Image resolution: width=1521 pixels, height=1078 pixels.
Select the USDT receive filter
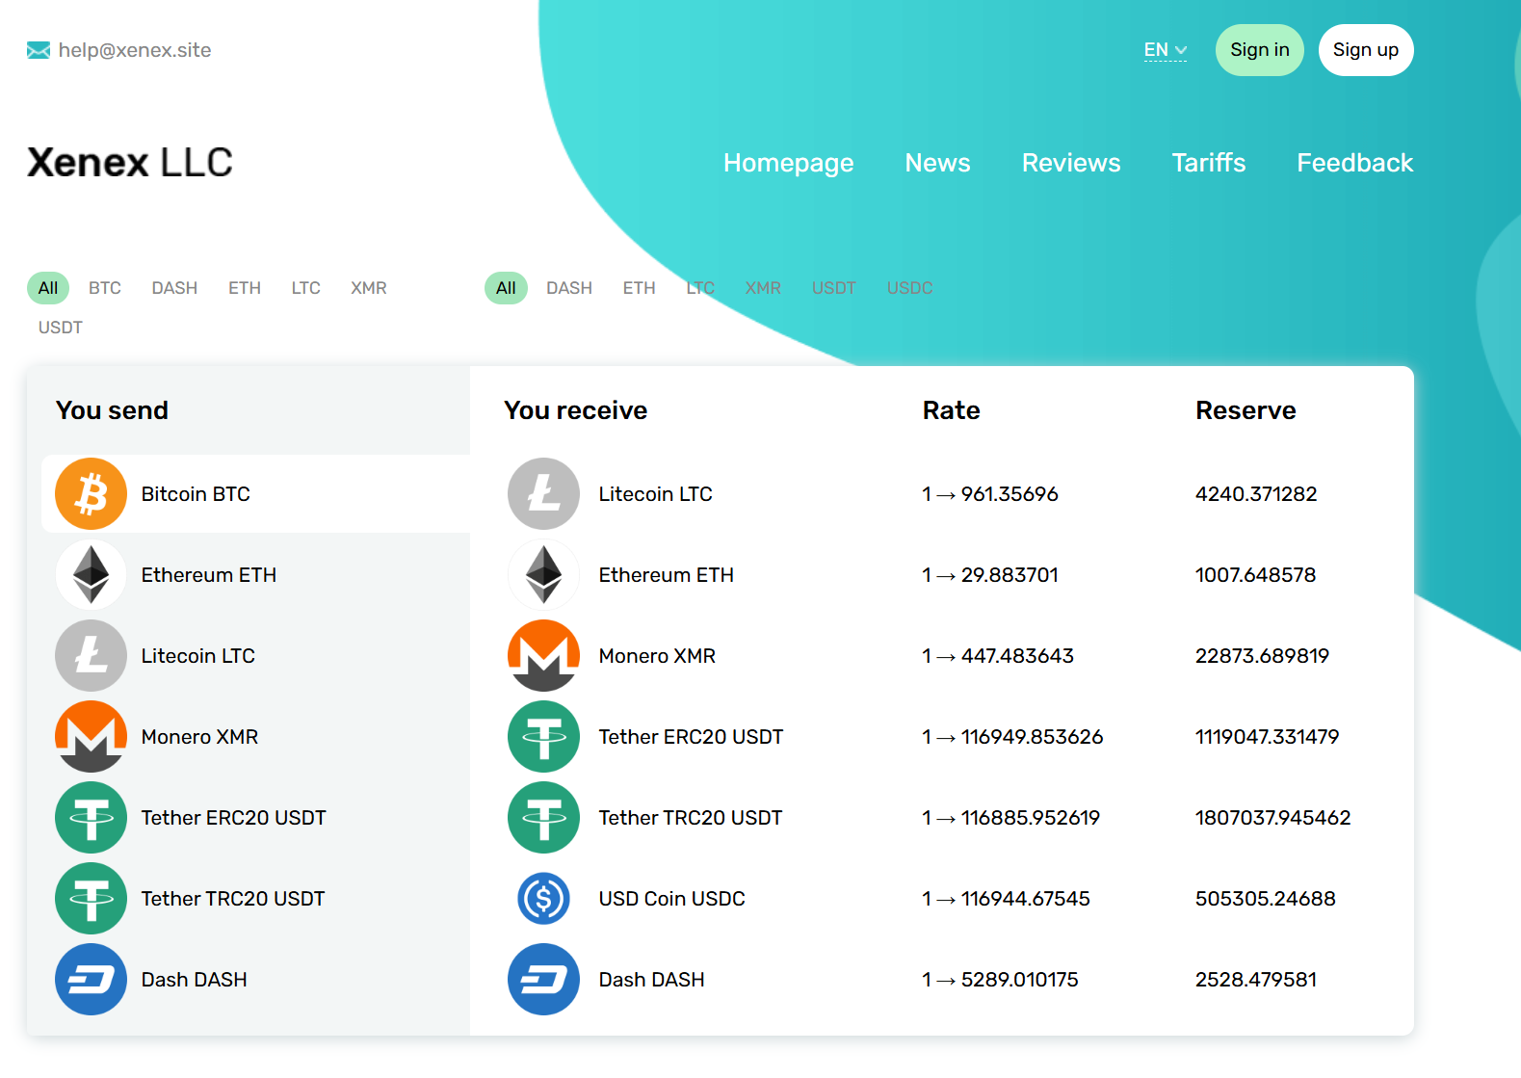tap(834, 288)
